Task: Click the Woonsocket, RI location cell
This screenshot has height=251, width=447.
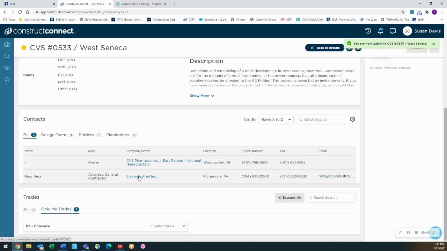Action: (217, 162)
